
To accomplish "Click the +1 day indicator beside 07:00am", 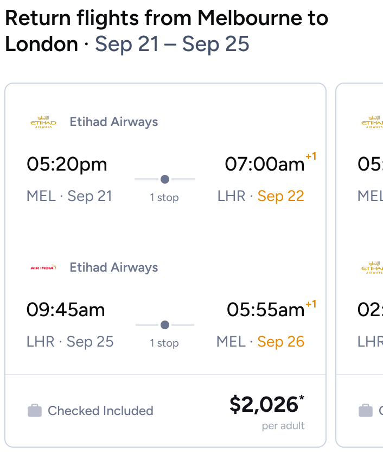I will [311, 157].
